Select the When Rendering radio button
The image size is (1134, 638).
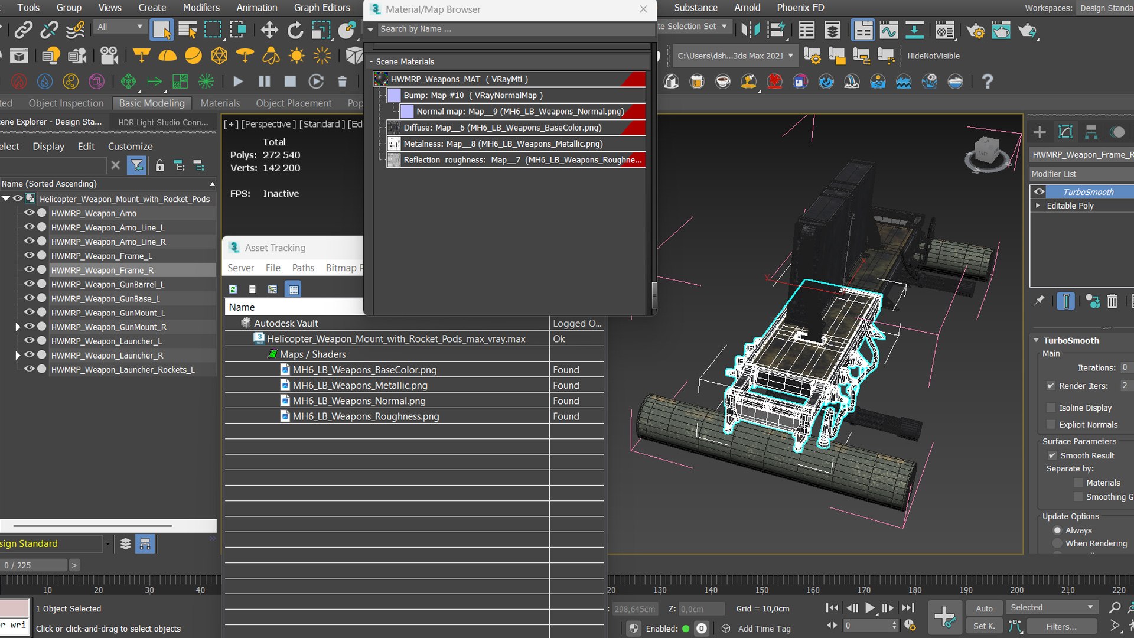(1057, 543)
